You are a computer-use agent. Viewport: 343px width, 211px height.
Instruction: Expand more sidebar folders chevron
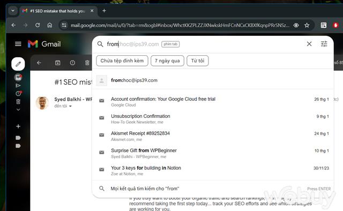click(18, 110)
